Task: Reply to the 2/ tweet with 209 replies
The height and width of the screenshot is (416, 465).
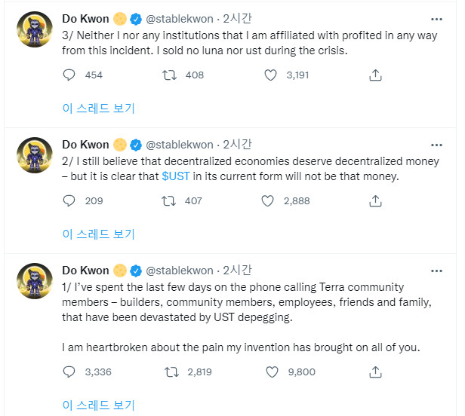Action: (x=69, y=201)
